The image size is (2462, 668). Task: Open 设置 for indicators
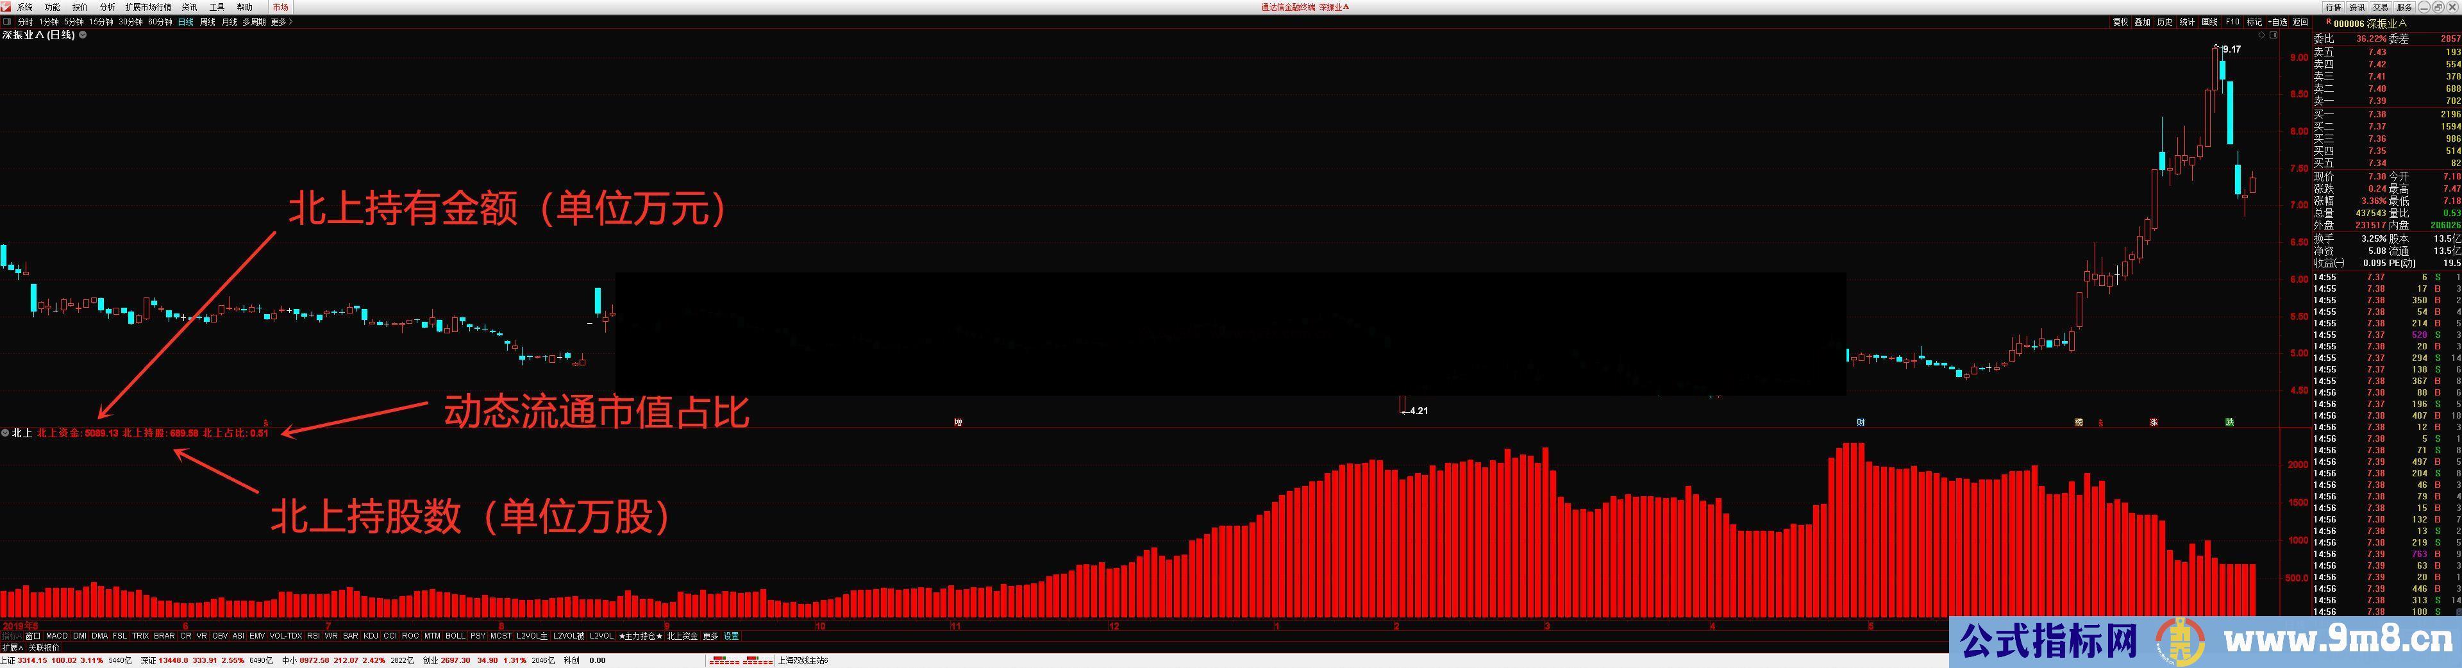pos(731,635)
